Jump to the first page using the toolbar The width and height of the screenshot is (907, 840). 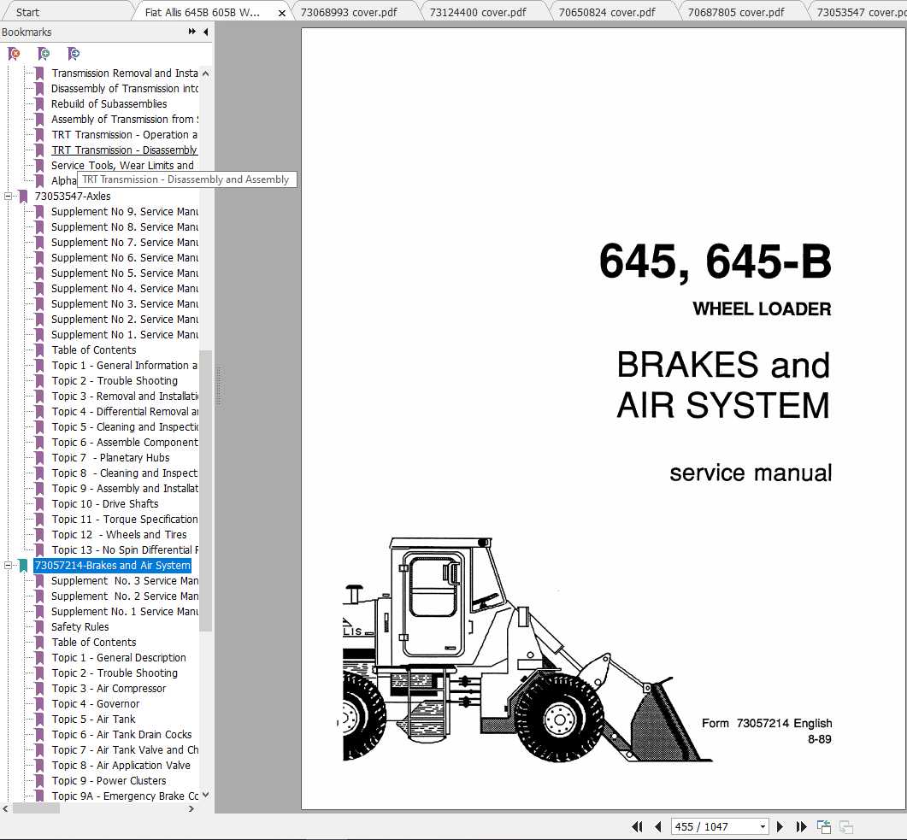click(x=637, y=826)
